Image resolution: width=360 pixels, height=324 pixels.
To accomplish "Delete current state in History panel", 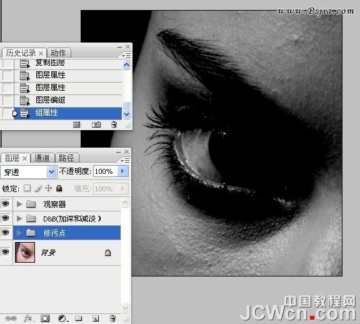I will click(x=114, y=124).
